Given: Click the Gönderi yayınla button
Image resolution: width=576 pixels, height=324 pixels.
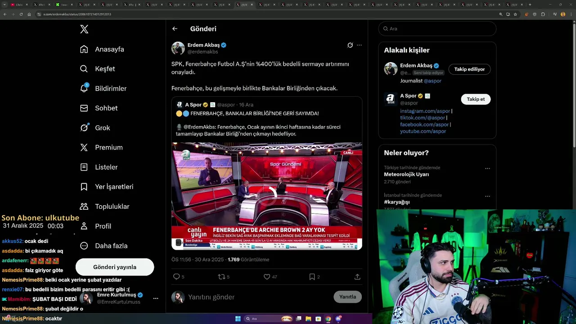Looking at the screenshot, I should click(115, 267).
